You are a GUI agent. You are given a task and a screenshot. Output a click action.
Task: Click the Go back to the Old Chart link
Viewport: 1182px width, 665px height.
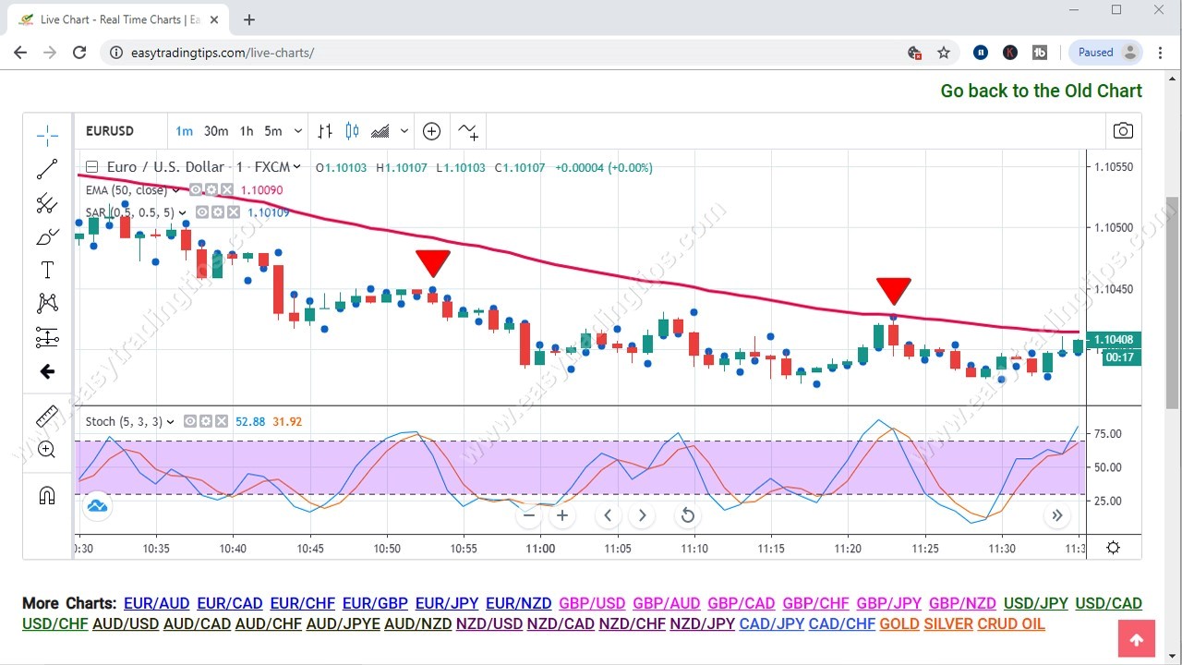point(1041,91)
